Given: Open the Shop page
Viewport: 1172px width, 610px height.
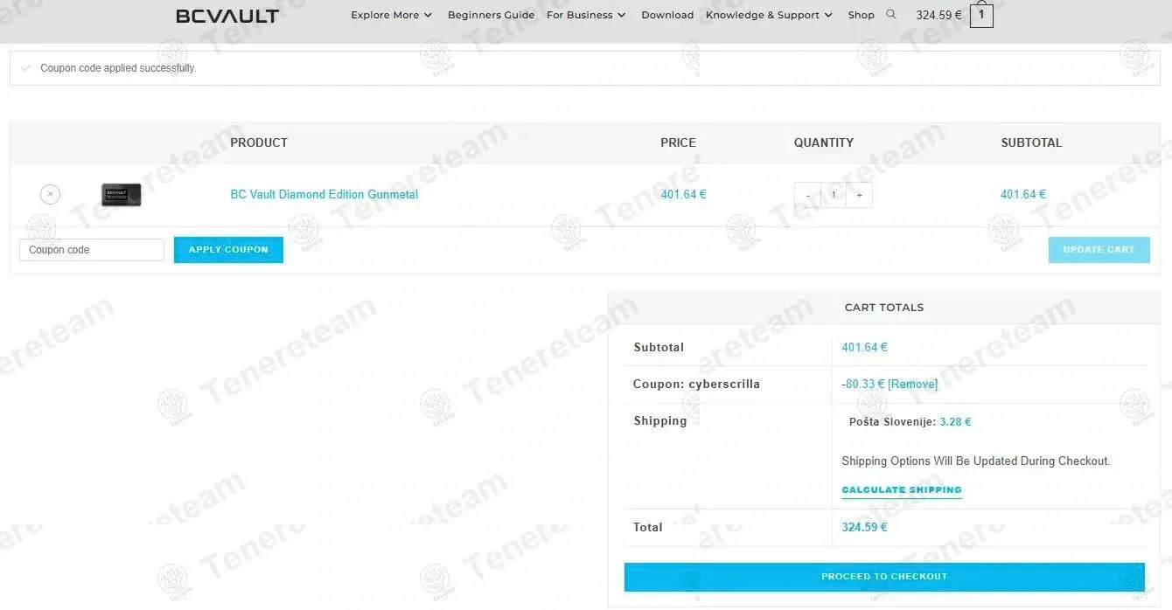Looking at the screenshot, I should tap(861, 15).
